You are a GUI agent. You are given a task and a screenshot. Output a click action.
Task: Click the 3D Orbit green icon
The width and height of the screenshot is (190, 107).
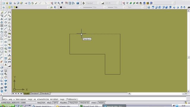tap(131, 3)
